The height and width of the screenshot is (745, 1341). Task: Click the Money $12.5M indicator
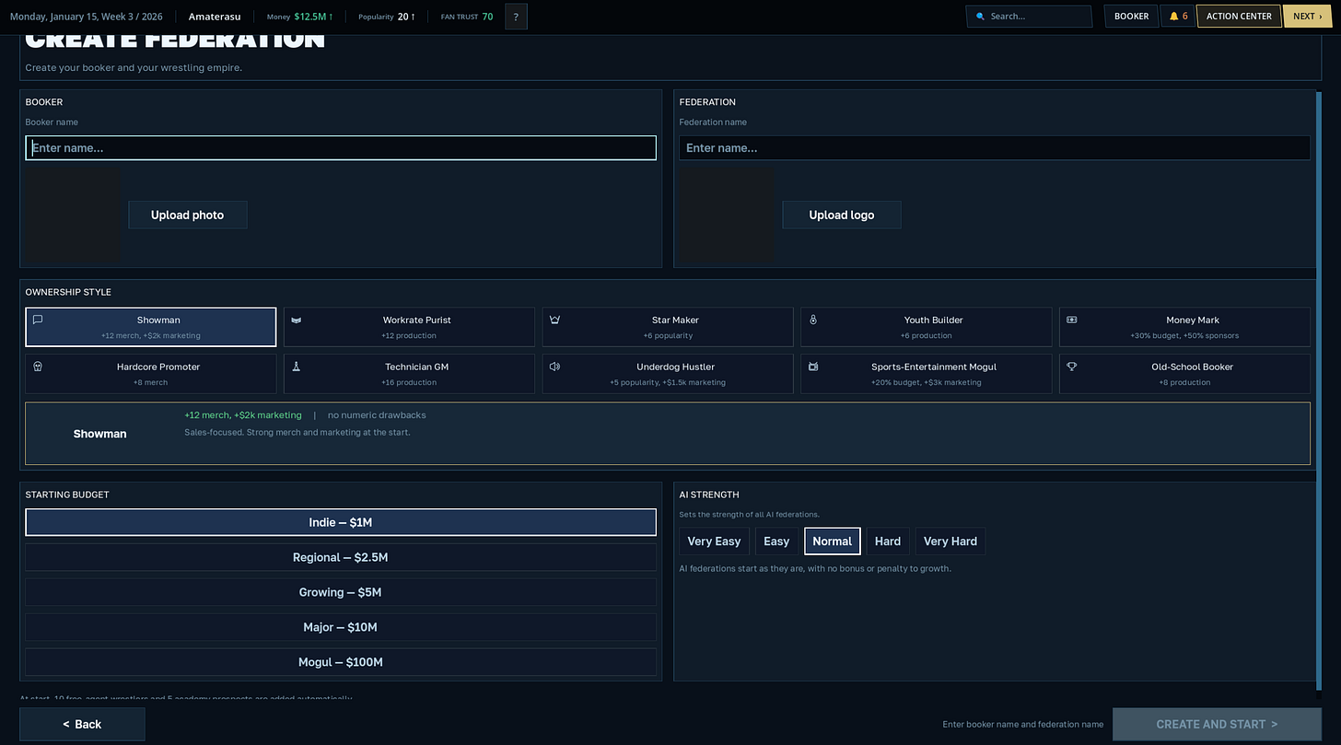300,17
